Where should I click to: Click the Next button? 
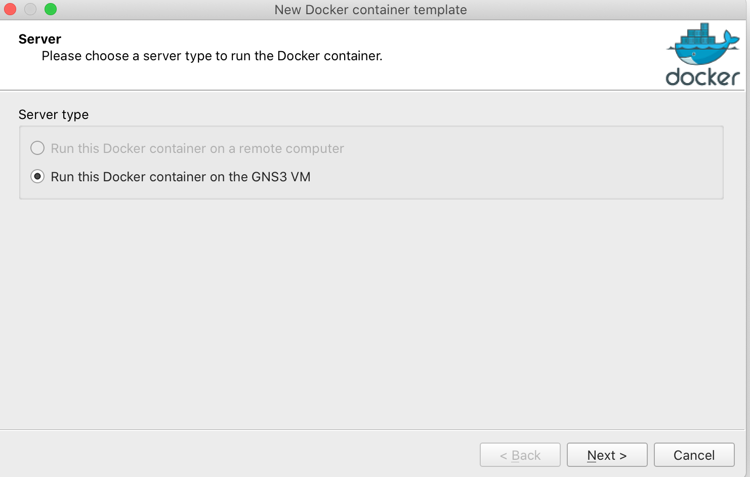click(x=607, y=455)
